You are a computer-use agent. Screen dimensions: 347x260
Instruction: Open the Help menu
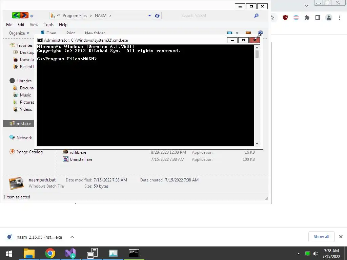pyautogui.click(x=63, y=24)
